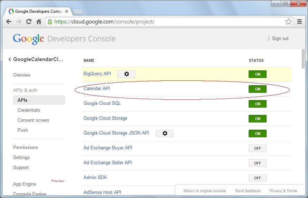This screenshot has width=308, height=198.
Task: Click Send feedback link
Action: tap(248, 191)
